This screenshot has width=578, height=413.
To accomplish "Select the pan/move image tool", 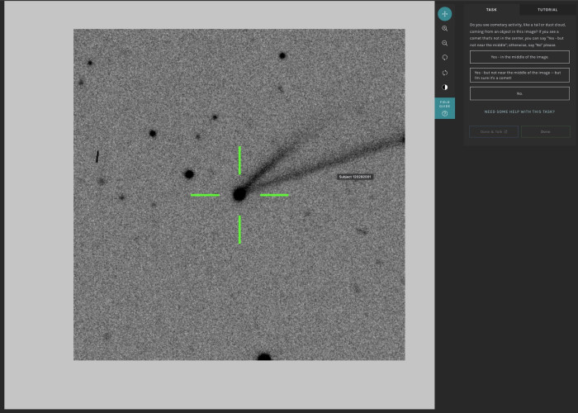I will pos(444,14).
